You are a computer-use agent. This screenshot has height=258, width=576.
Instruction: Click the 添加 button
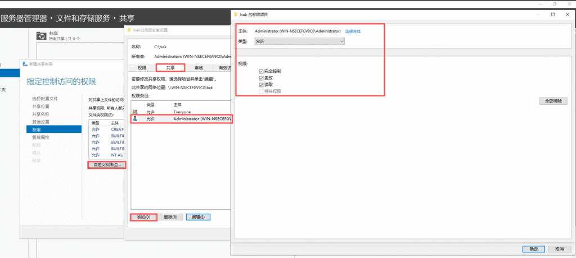pyautogui.click(x=143, y=217)
